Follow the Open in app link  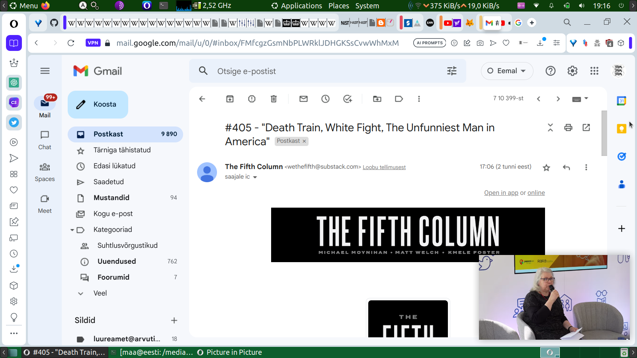(x=501, y=193)
